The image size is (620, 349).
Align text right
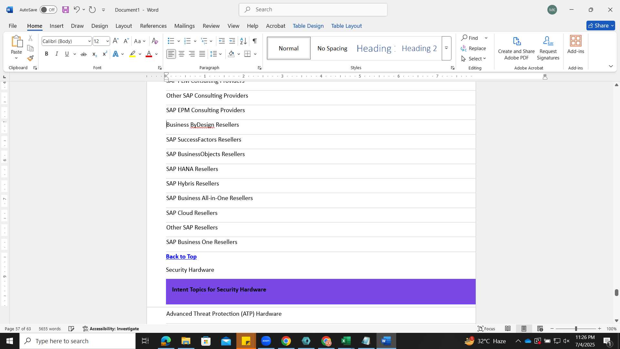click(x=192, y=54)
